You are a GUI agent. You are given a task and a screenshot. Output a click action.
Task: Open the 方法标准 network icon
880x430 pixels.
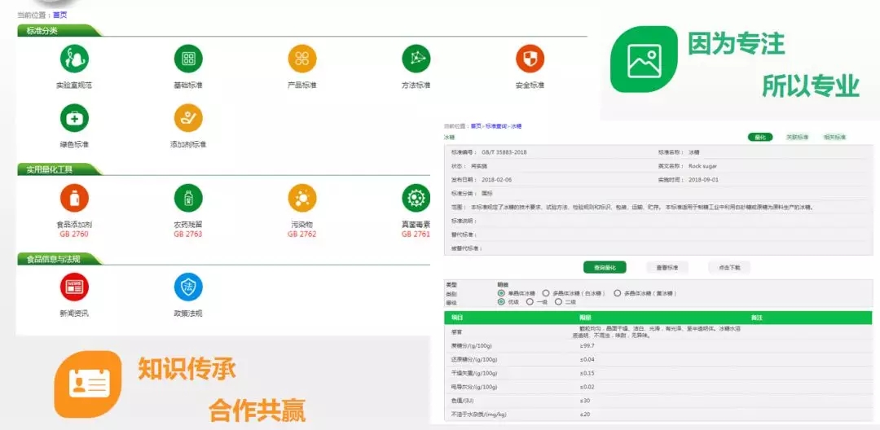tap(416, 59)
